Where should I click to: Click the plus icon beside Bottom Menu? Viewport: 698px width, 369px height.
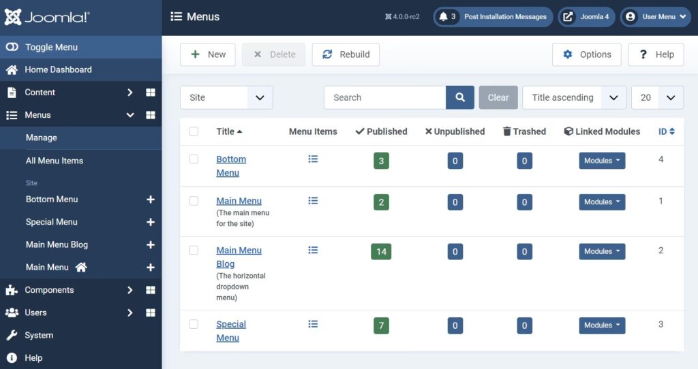(151, 199)
